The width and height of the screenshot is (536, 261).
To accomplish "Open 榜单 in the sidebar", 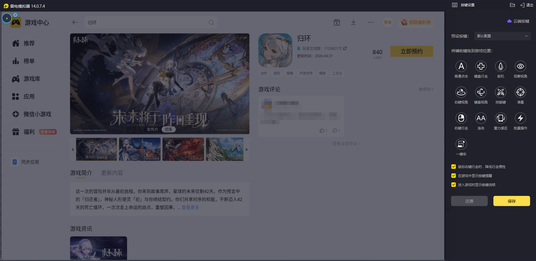I will point(24,61).
